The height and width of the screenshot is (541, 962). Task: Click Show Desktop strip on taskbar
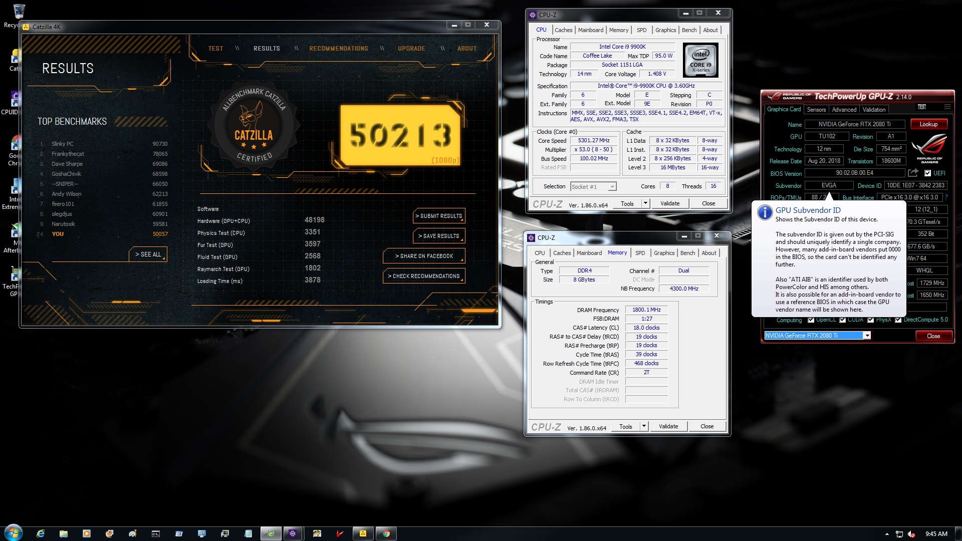coord(958,533)
